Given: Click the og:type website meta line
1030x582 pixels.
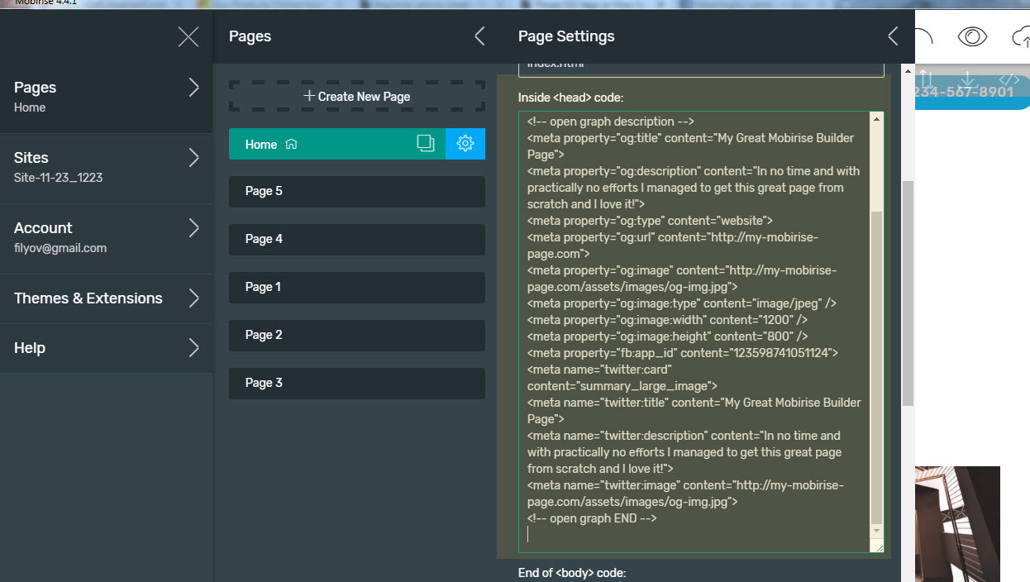Looking at the screenshot, I should [650, 221].
